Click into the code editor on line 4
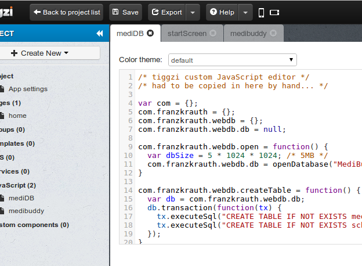Image resolution: width=362 pixels, height=266 pixels. 232,103
